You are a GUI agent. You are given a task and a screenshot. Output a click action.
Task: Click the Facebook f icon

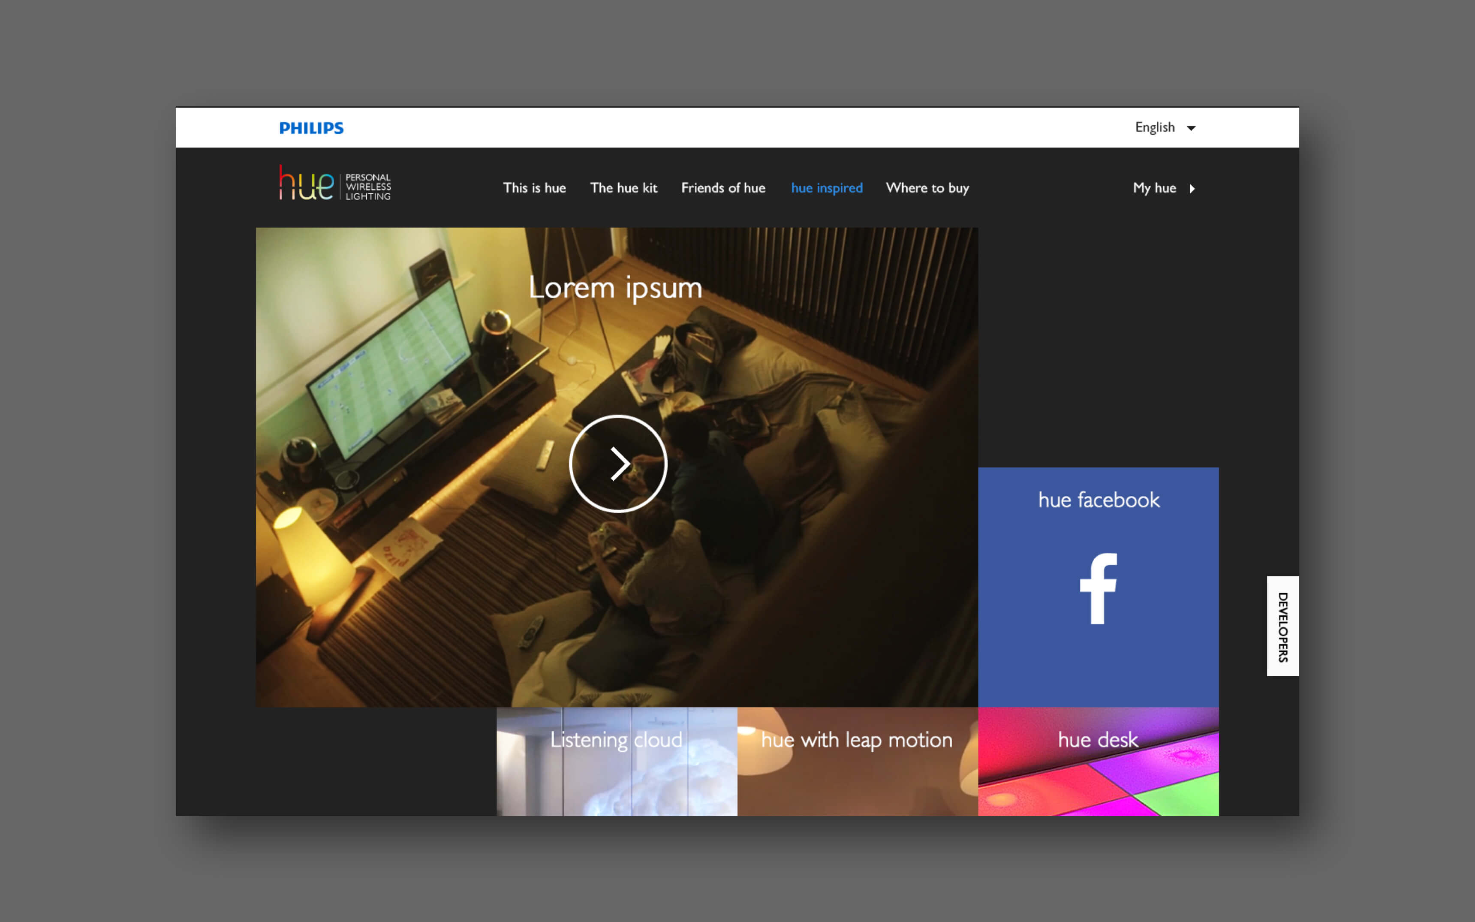(1099, 588)
